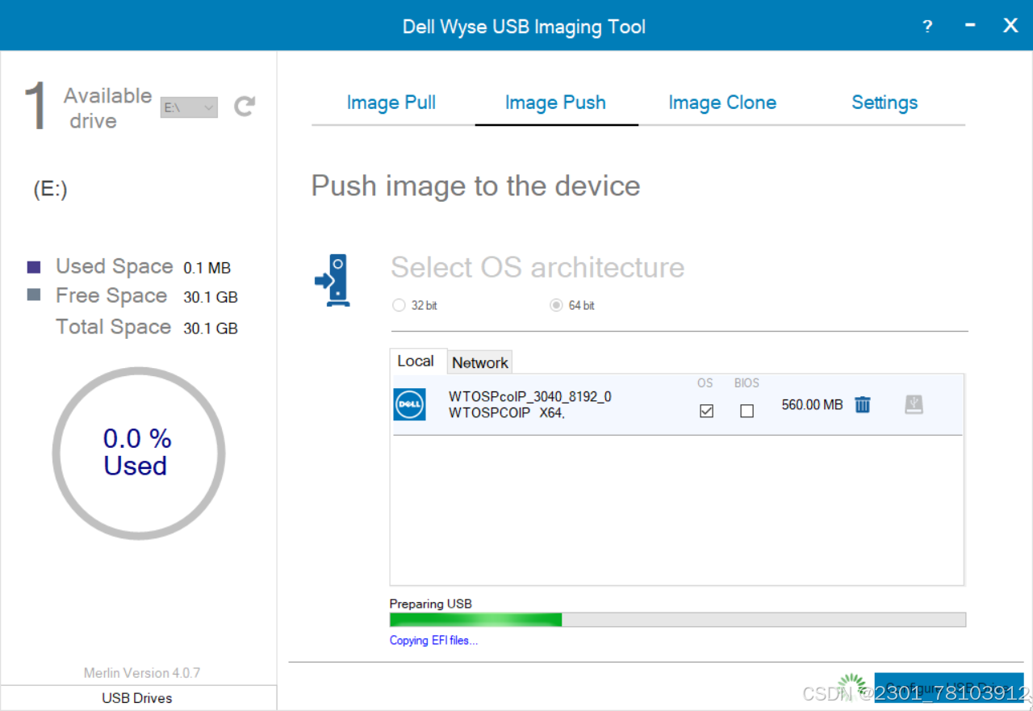Click the Merlin Version 4.0.7 text

tap(142, 672)
